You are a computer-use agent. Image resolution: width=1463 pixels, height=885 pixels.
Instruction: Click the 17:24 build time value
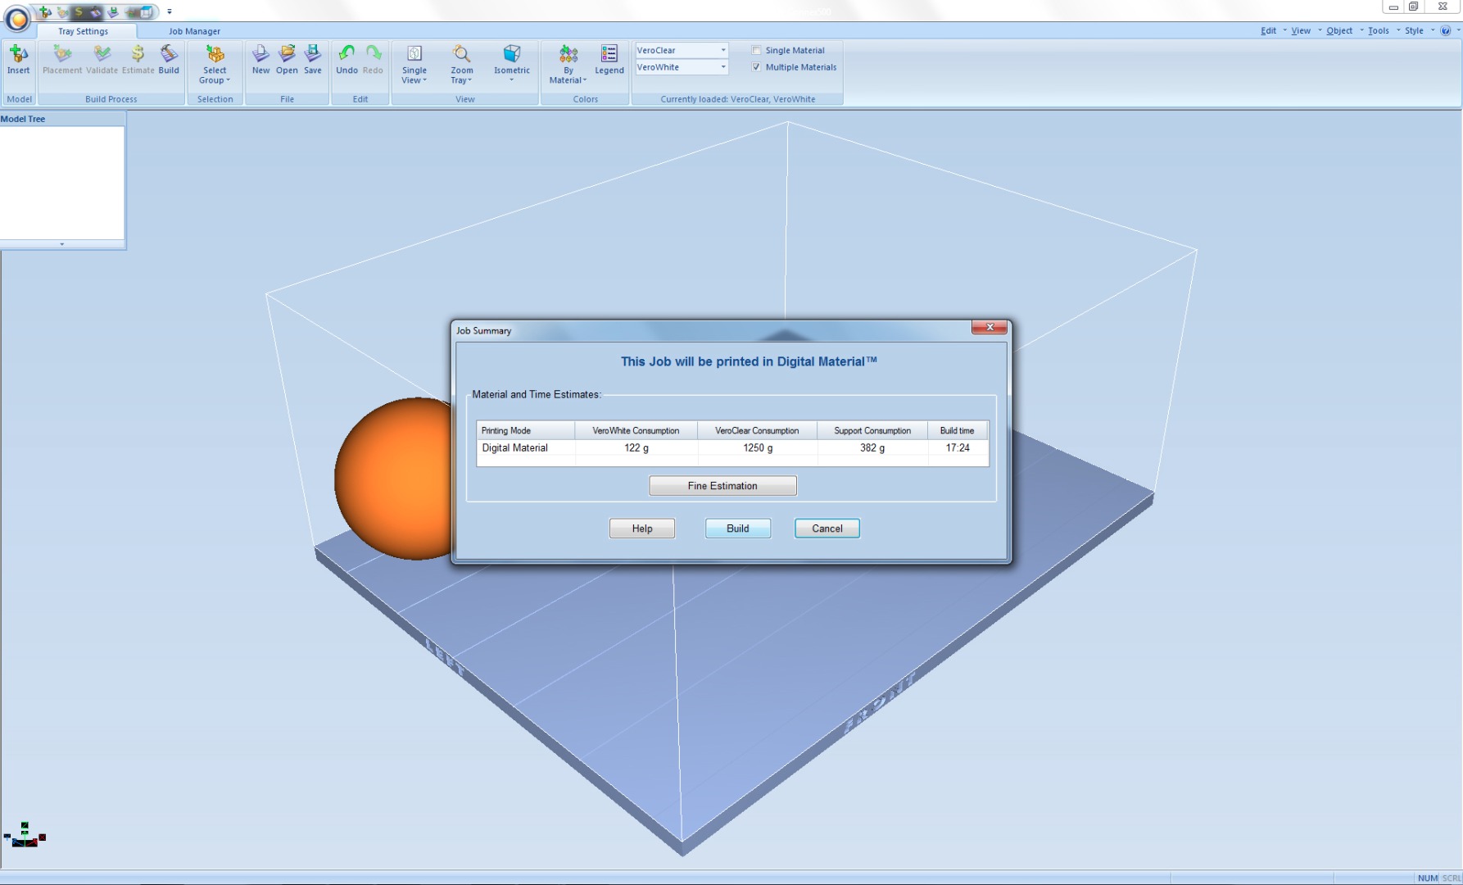pyautogui.click(x=958, y=448)
